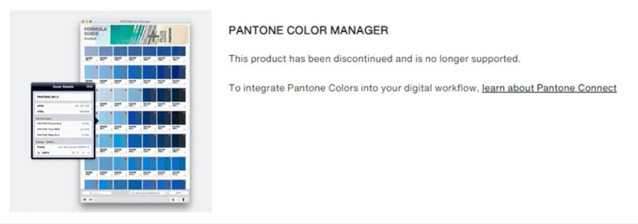Click the Save button in Color Manager window
The image size is (638, 224).
point(178,193)
